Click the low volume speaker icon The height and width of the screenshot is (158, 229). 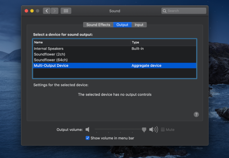[x=88, y=130]
